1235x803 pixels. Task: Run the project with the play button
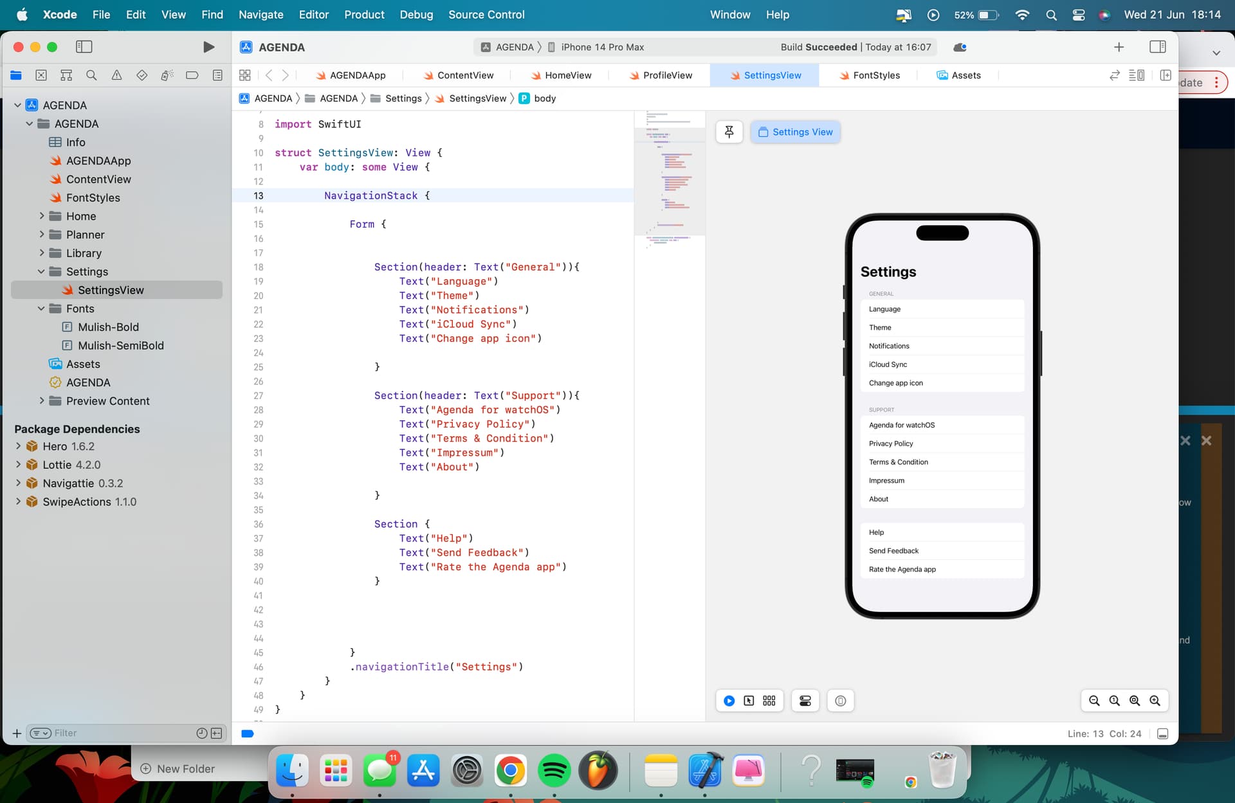[x=208, y=47]
